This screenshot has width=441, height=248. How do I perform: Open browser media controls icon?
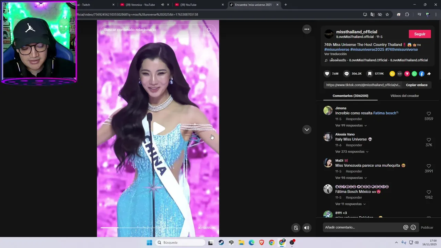(x=419, y=14)
